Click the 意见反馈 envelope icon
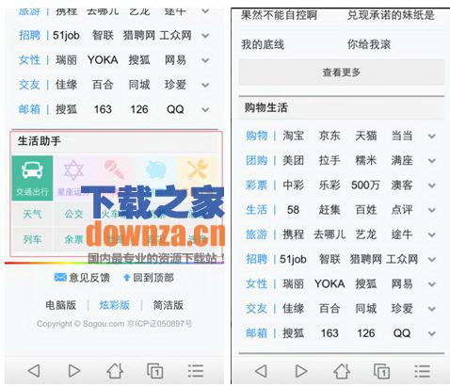Screen dimensions: 450x387 (x=60, y=277)
